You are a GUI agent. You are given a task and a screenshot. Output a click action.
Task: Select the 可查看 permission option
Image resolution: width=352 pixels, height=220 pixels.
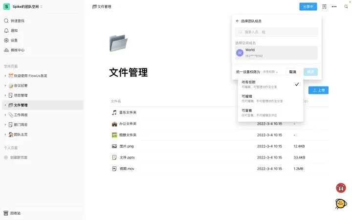tap(270, 113)
